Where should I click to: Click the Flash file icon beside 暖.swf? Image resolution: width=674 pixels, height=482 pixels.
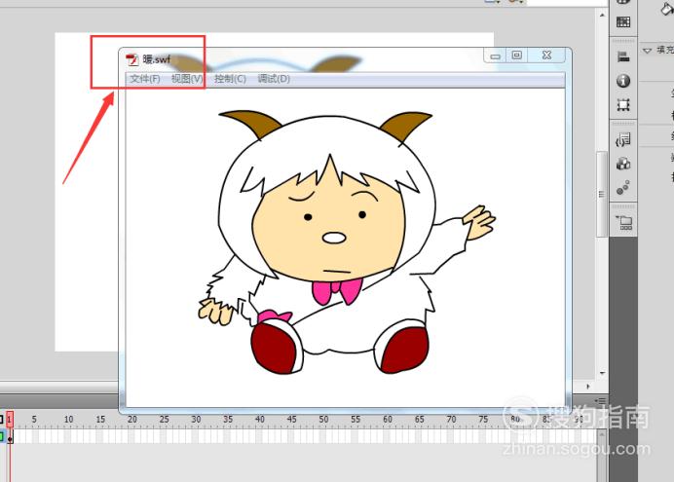131,59
